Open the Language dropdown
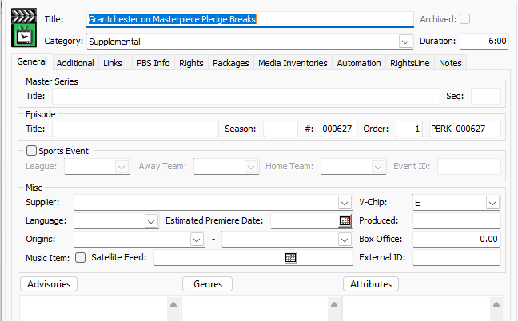 pos(151,221)
